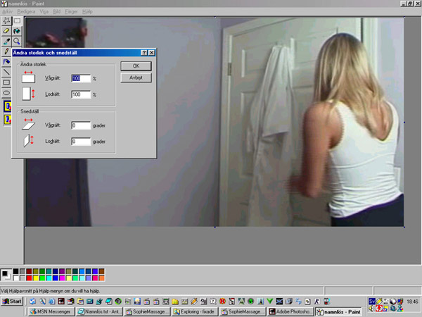Click the Sv language indicator in tray

372,301
